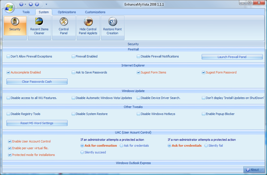Uncheck Enable per-user virtual file

click(x=10, y=148)
